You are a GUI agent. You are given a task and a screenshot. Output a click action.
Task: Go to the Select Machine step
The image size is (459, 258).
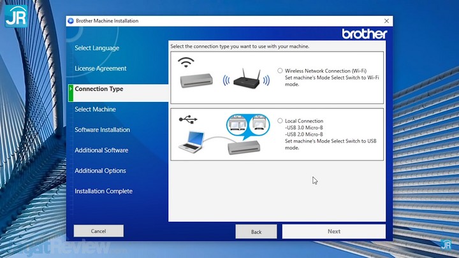95,110
